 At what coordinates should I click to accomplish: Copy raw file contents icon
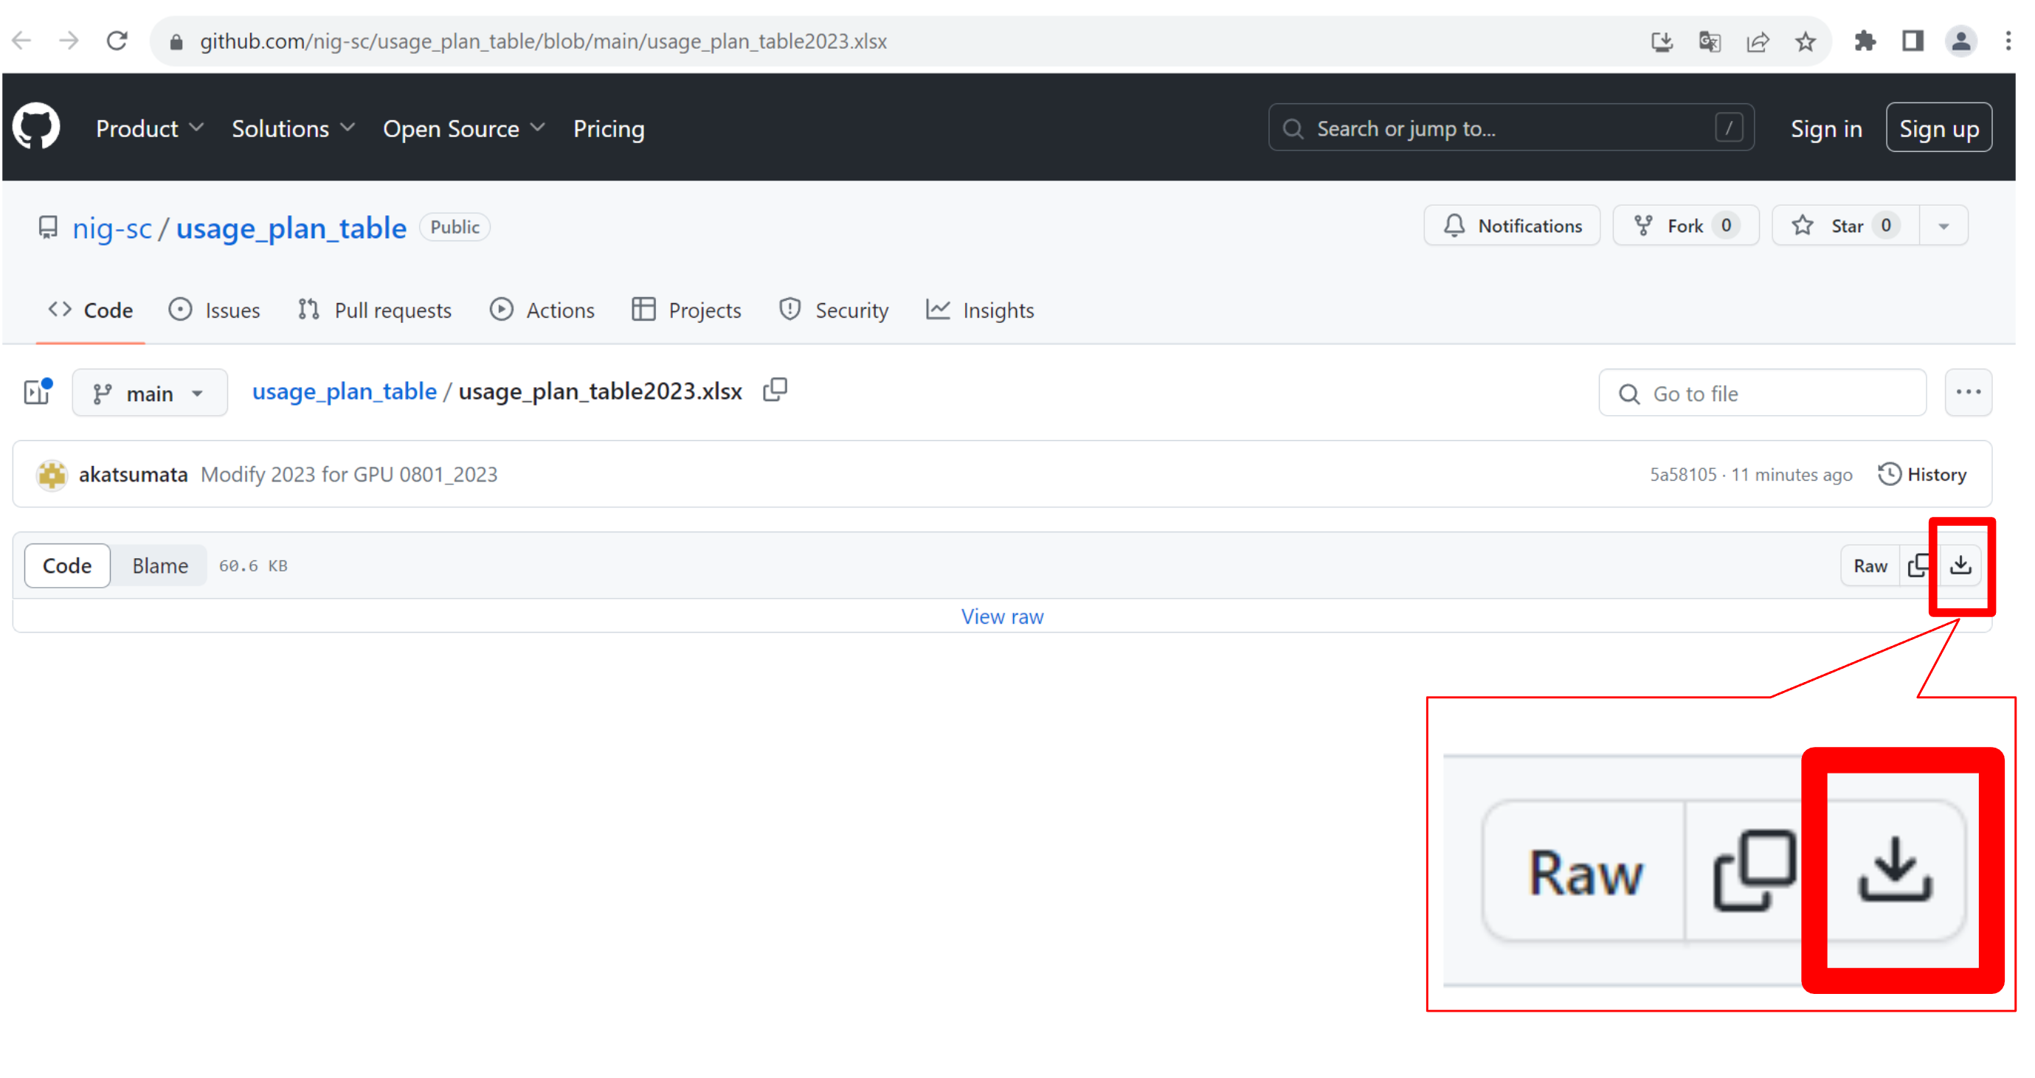pyautogui.click(x=1917, y=565)
